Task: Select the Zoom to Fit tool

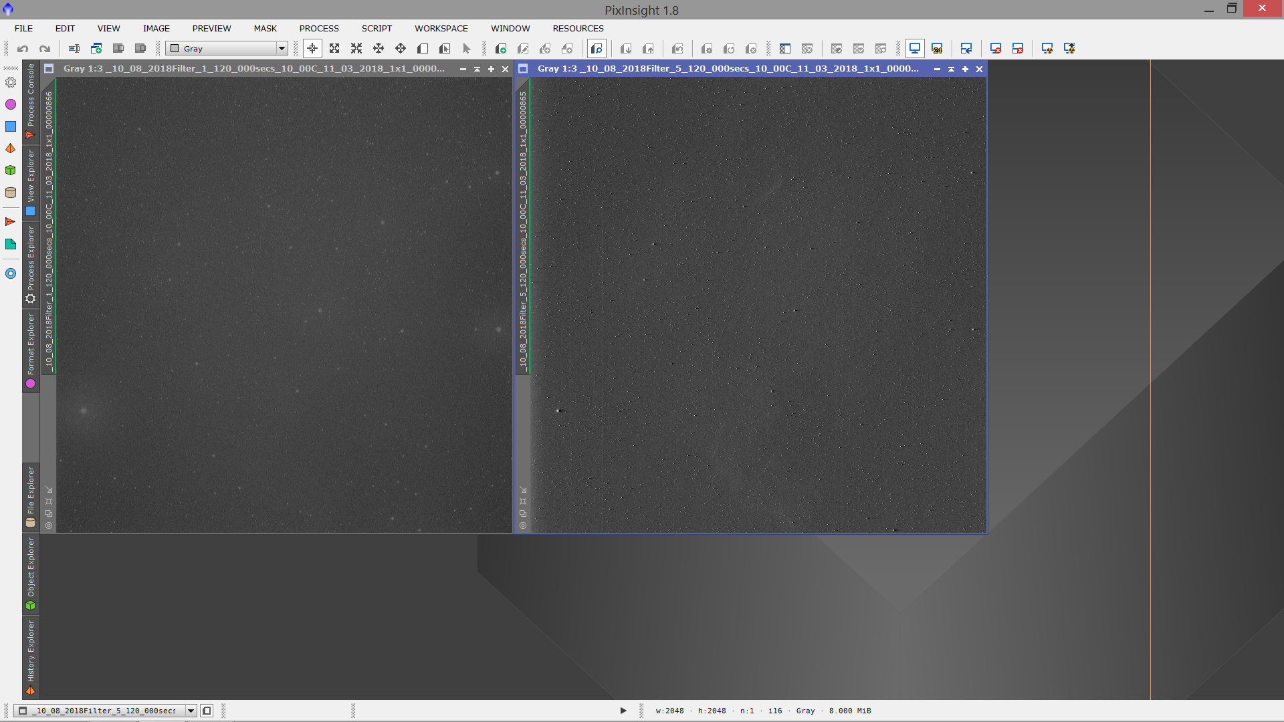Action: [334, 48]
